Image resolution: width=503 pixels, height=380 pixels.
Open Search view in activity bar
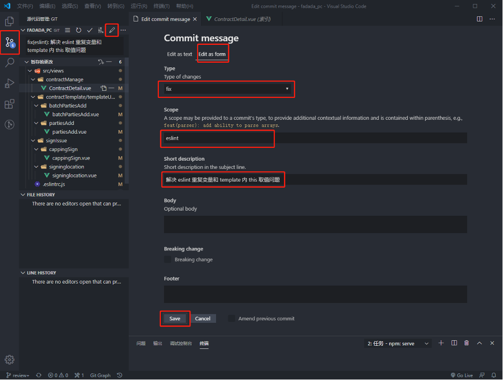coord(10,62)
